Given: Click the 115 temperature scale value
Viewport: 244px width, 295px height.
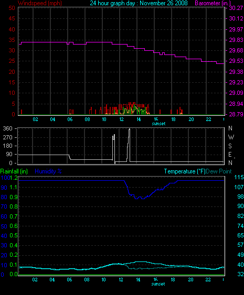Looking at the screenshot, I should click(x=239, y=177).
